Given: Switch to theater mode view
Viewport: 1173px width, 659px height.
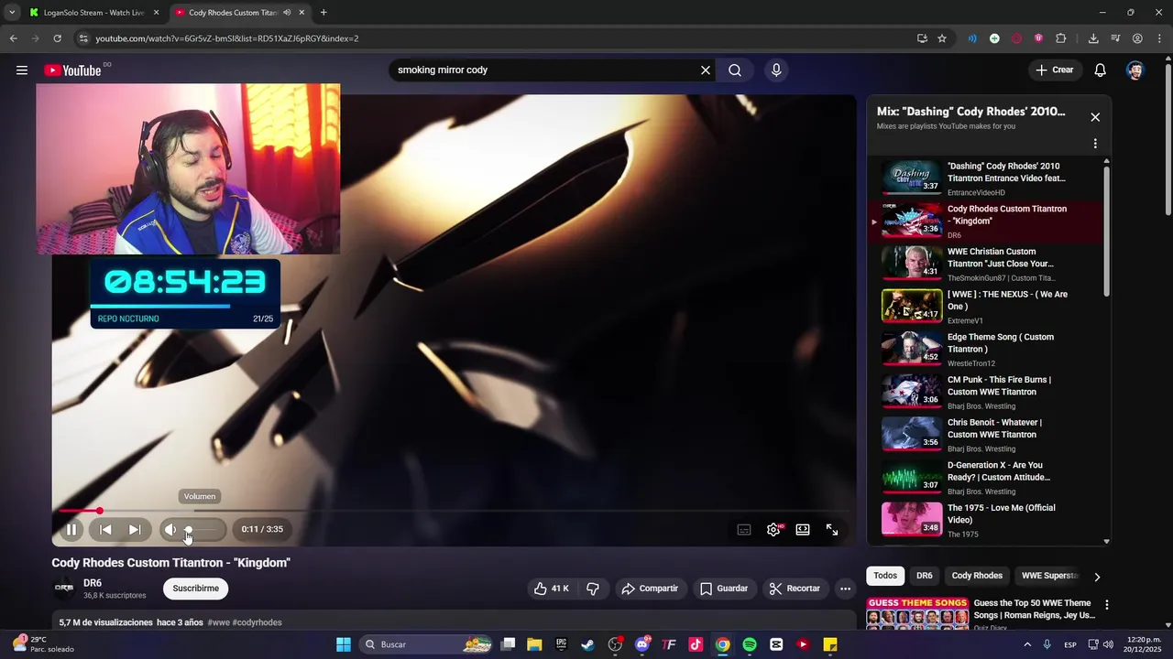Looking at the screenshot, I should click(x=803, y=529).
